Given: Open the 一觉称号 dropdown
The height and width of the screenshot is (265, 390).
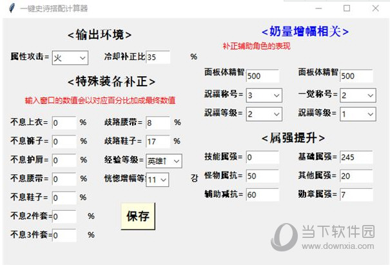Looking at the screenshot, I should [x=358, y=95].
